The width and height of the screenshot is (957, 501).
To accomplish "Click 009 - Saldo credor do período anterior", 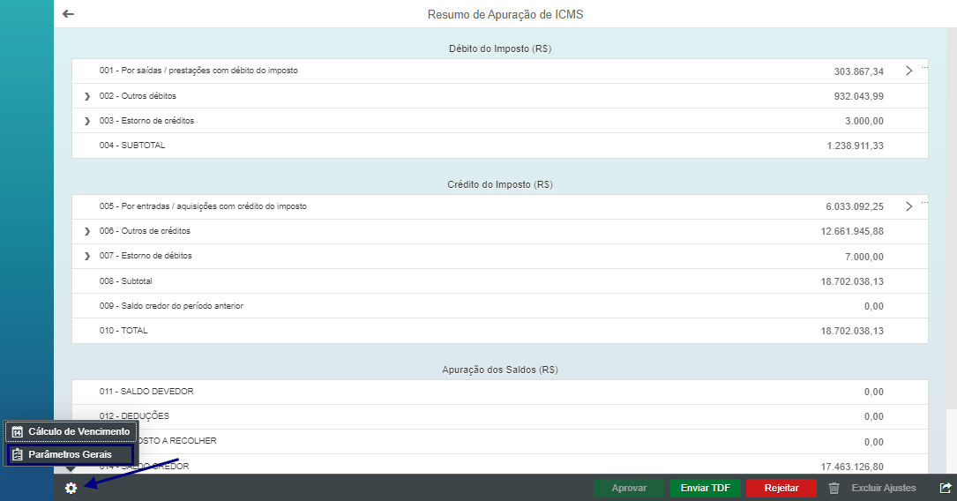I will point(171,306).
